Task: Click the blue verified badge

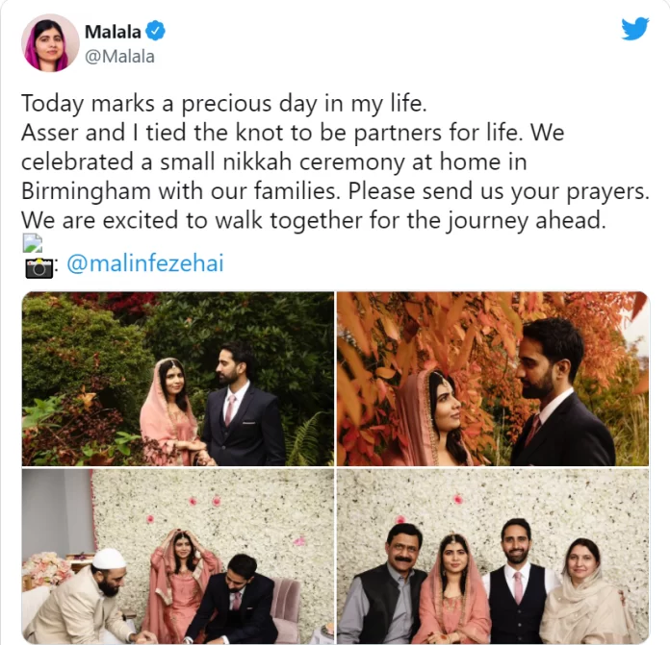Action: click(156, 31)
